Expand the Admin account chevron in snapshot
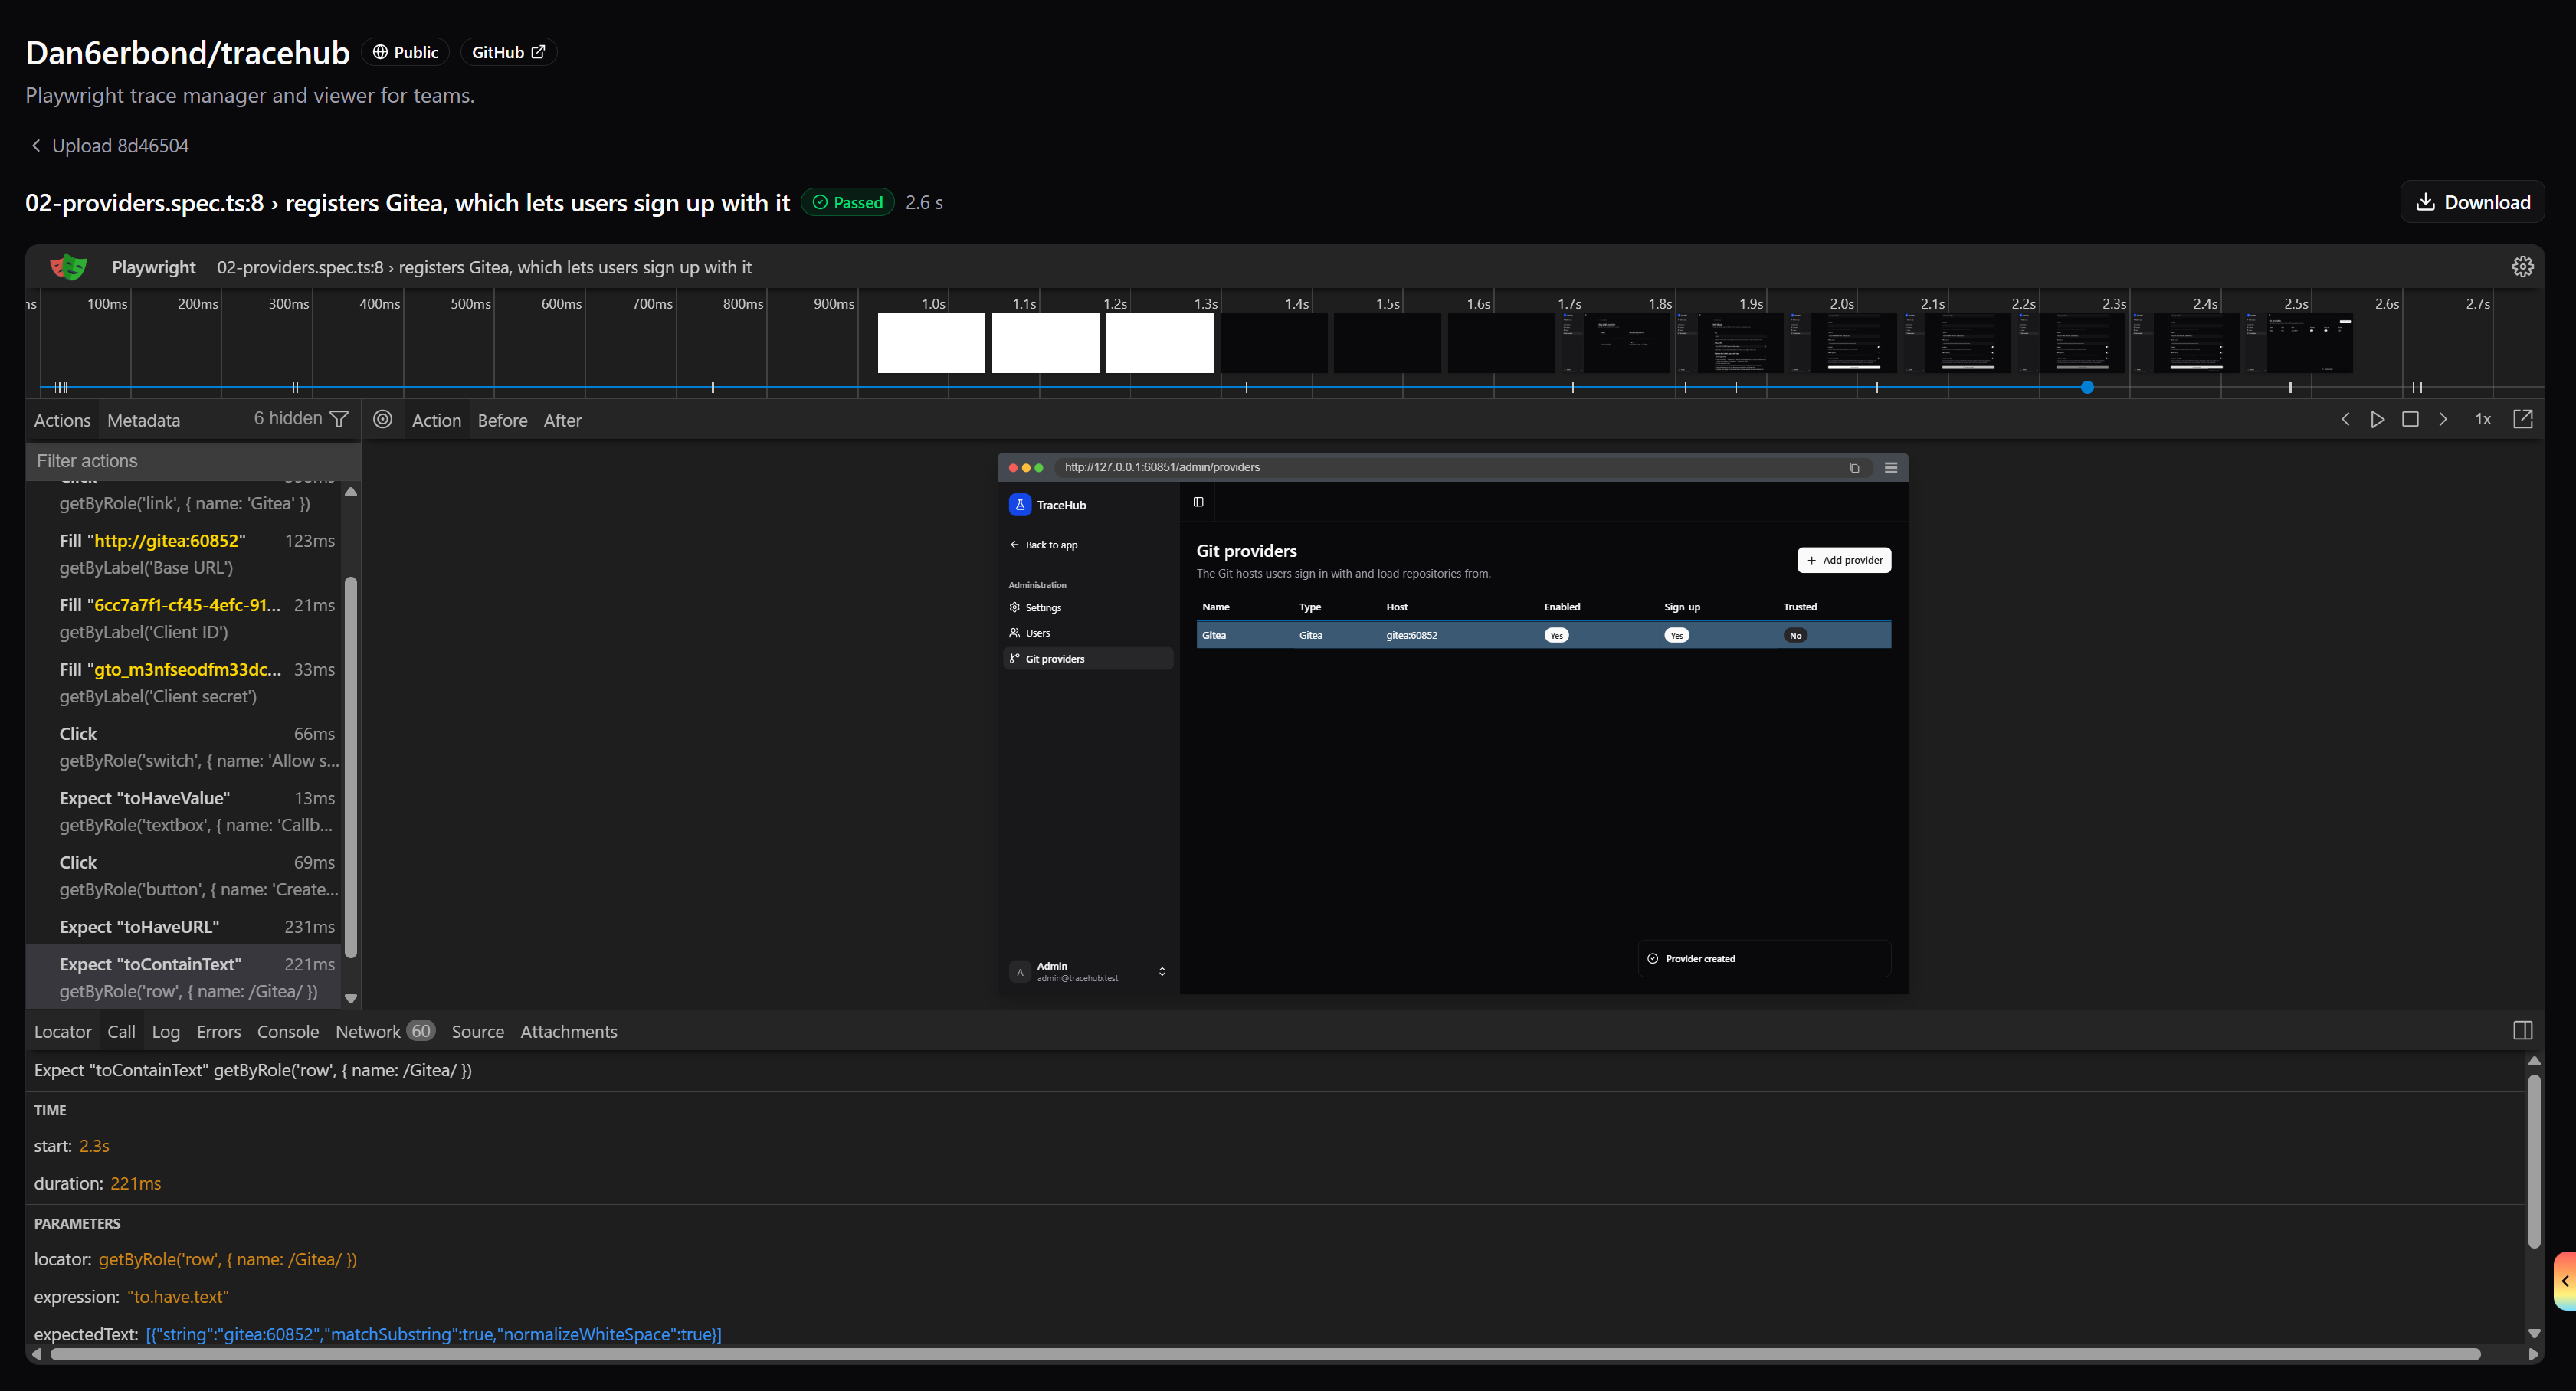The width and height of the screenshot is (2576, 1391). [1161, 971]
